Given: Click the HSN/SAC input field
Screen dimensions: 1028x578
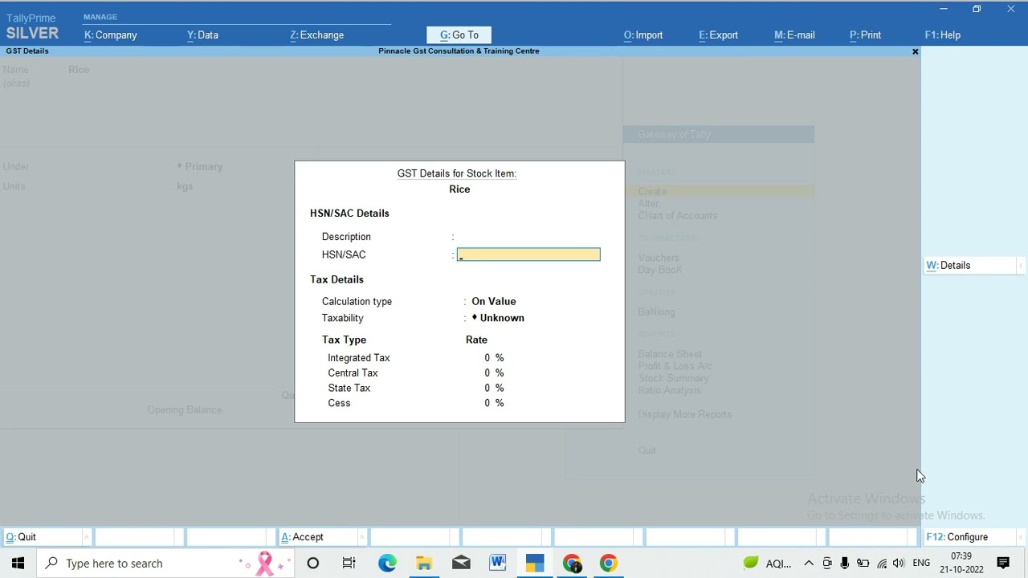Looking at the screenshot, I should pos(528,254).
